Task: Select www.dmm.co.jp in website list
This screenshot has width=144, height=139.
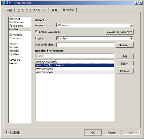Action: coord(75,69)
